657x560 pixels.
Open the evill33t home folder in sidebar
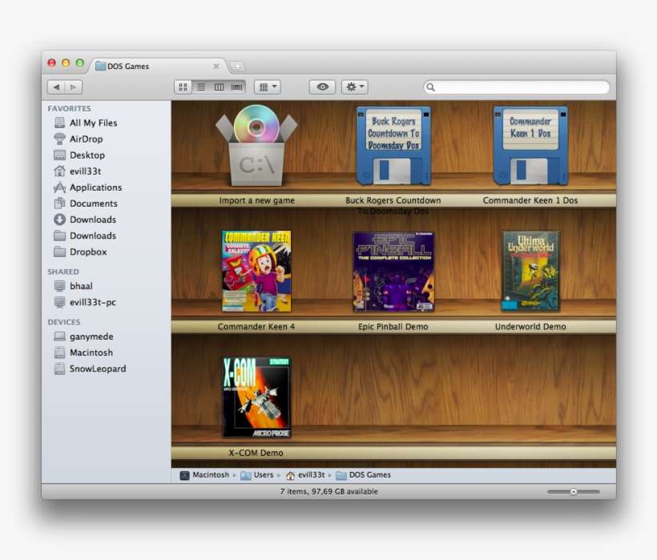click(86, 171)
